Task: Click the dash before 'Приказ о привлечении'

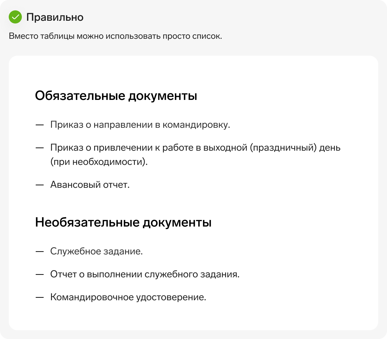Action: click(x=40, y=148)
